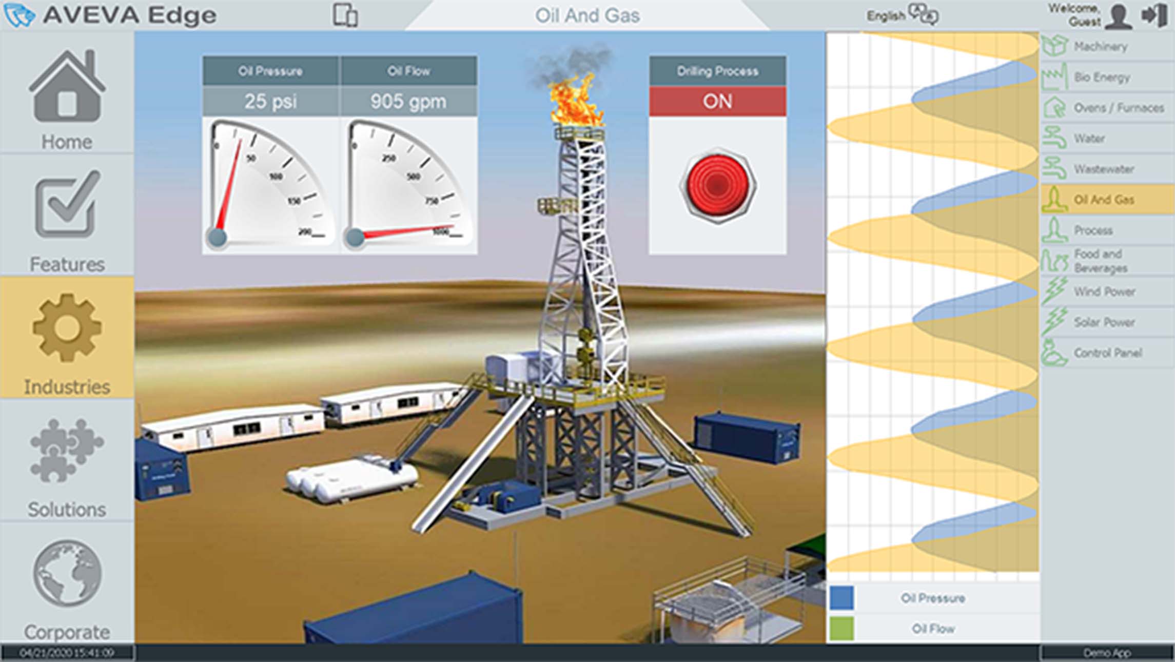1175x662 pixels.
Task: Click the log in arrow icon
Action: pyautogui.click(x=1154, y=15)
